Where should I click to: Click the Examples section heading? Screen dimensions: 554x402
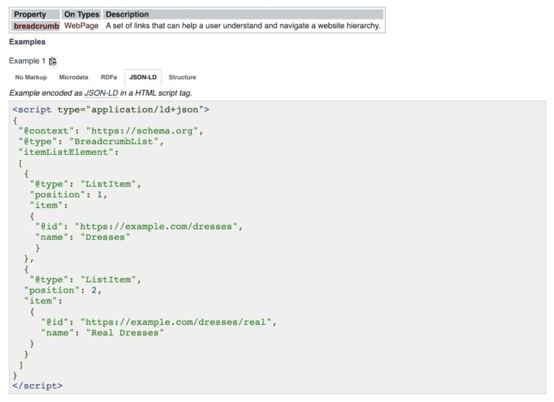pyautogui.click(x=27, y=42)
